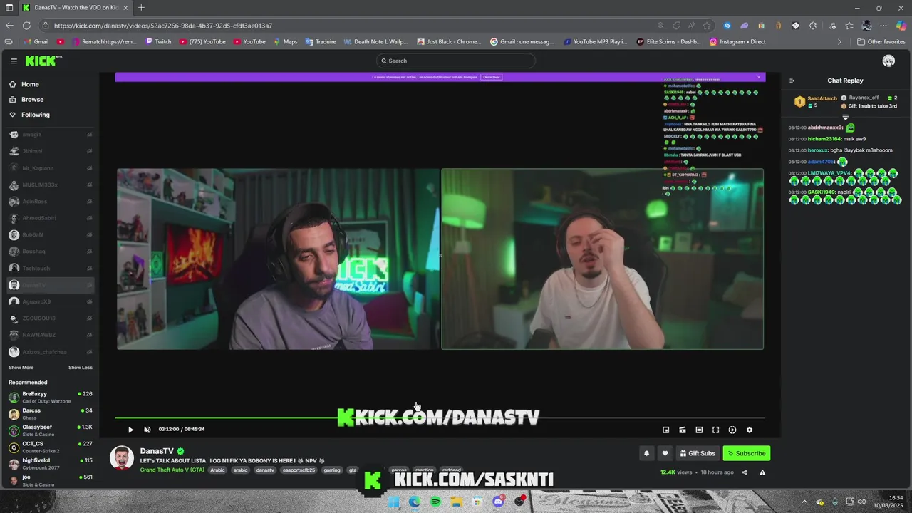Open Spotify from taskbar
Image resolution: width=912 pixels, height=513 pixels.
click(435, 502)
